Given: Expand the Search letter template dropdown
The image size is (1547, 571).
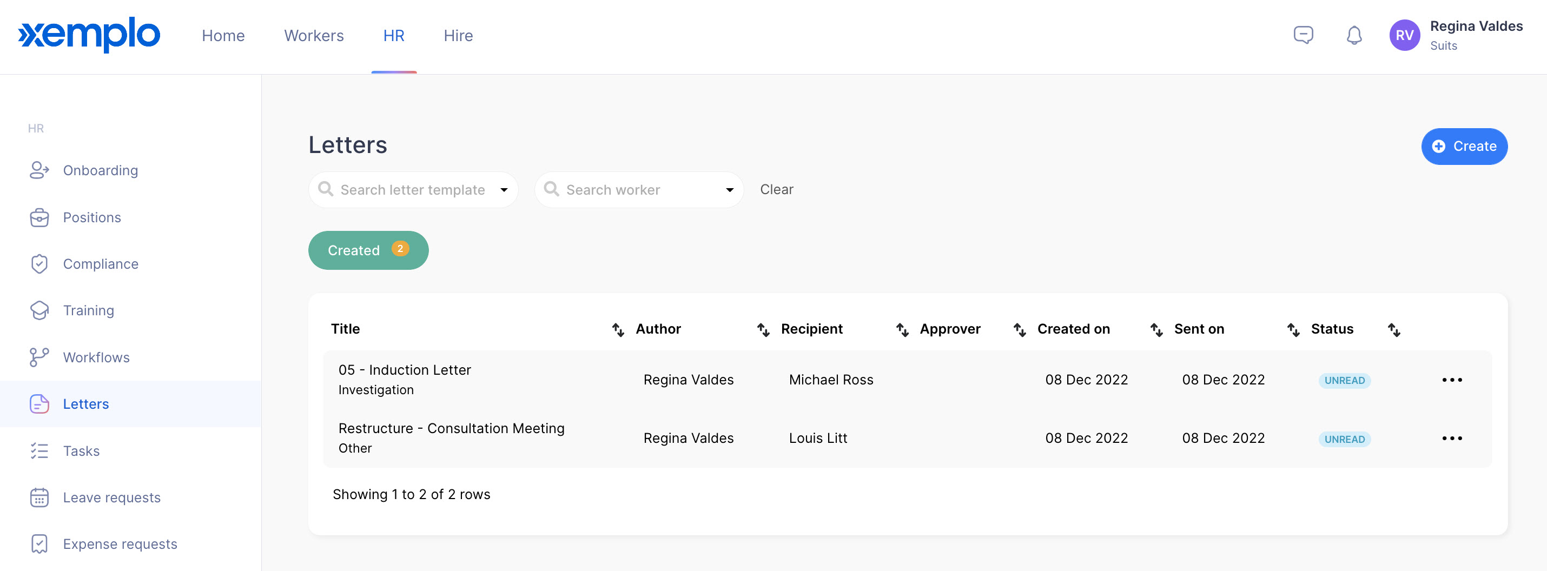Looking at the screenshot, I should tap(504, 190).
